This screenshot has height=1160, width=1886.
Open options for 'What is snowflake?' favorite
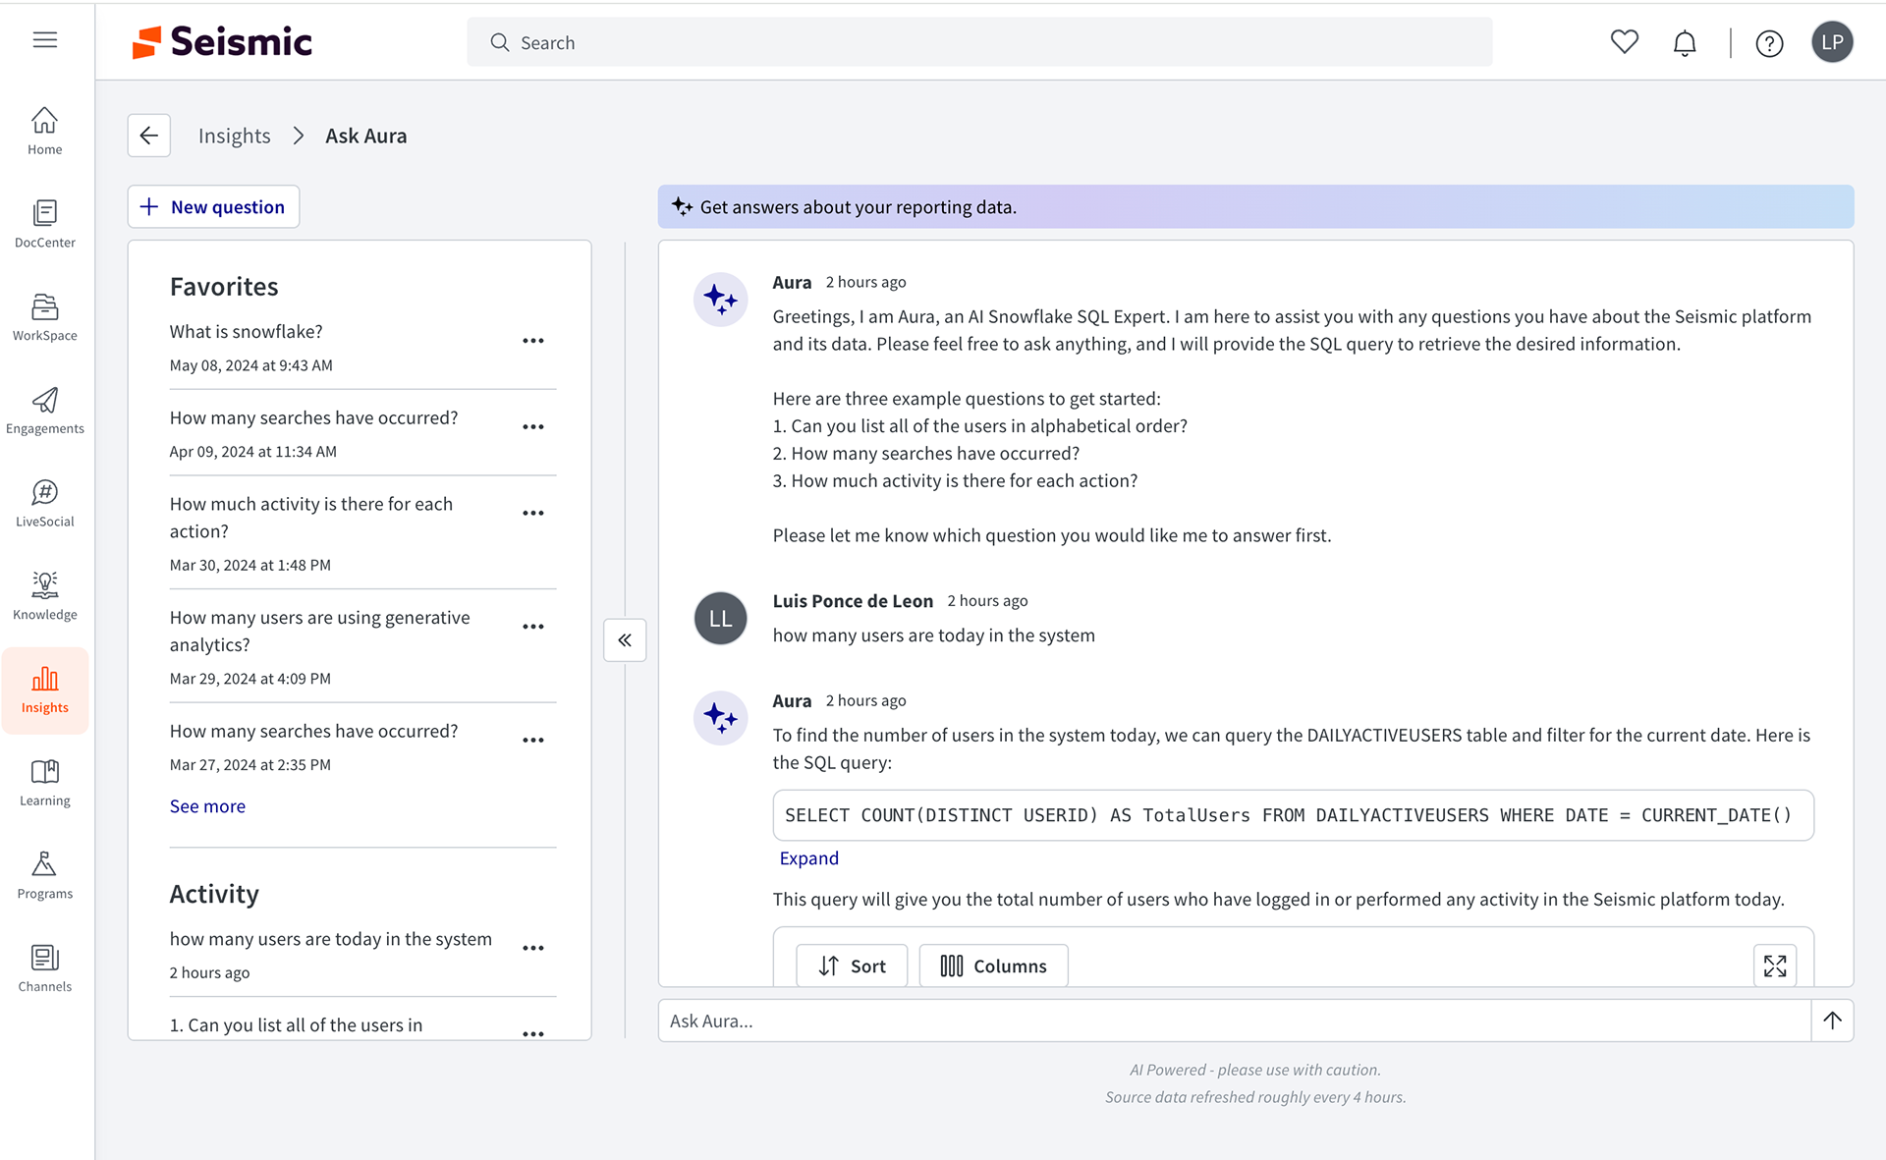click(x=533, y=341)
